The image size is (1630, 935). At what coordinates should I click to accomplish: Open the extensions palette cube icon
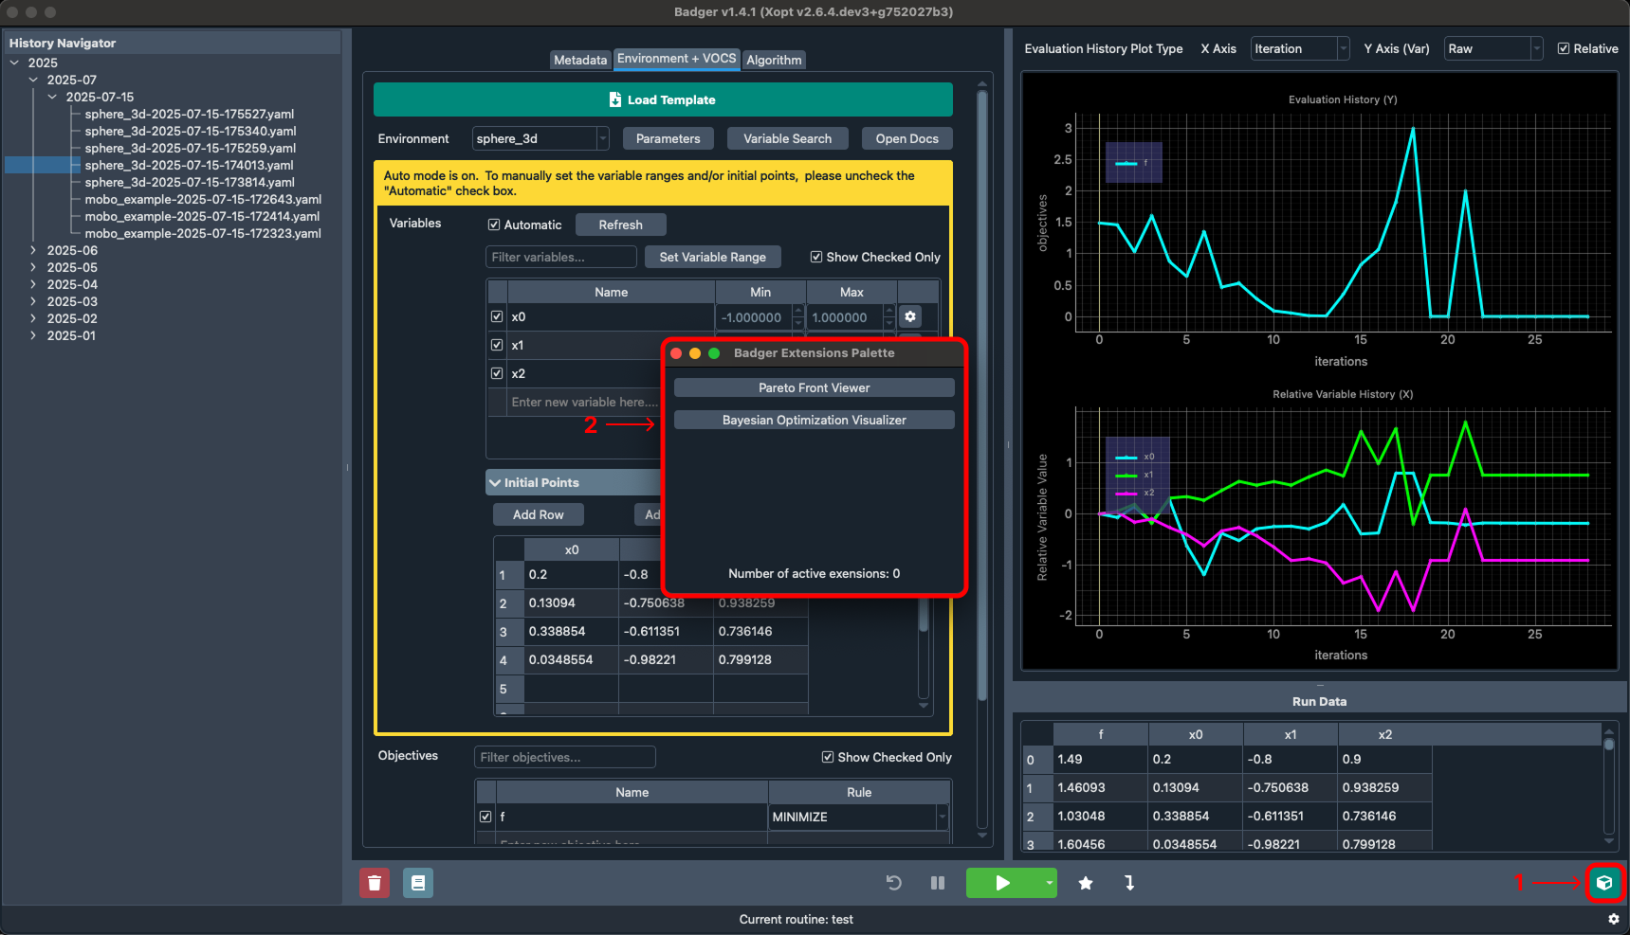point(1604,883)
